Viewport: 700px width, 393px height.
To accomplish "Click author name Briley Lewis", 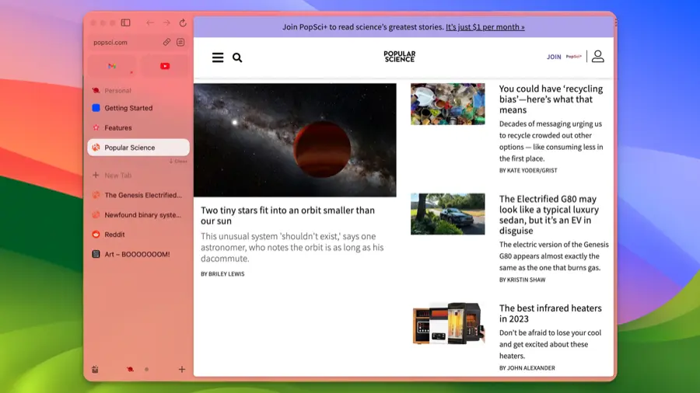I will pos(226,274).
